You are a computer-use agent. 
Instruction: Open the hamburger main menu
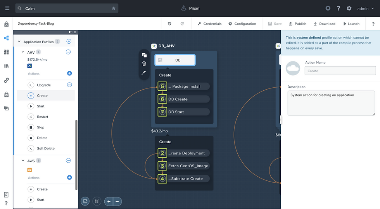(7, 8)
